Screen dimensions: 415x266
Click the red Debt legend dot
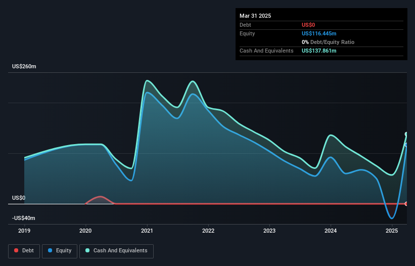(x=16, y=250)
